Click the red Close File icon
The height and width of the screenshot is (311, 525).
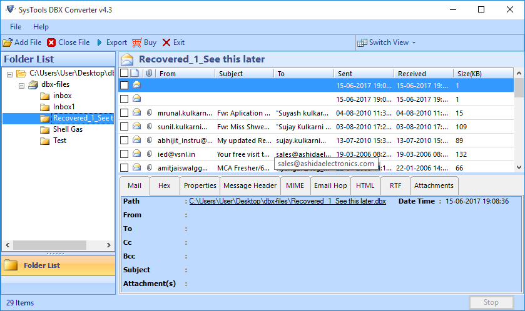(x=51, y=42)
